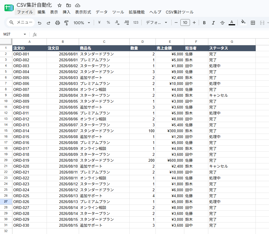Select the ステータス header cell
The height and width of the screenshot is (234, 269).
coord(232,48)
